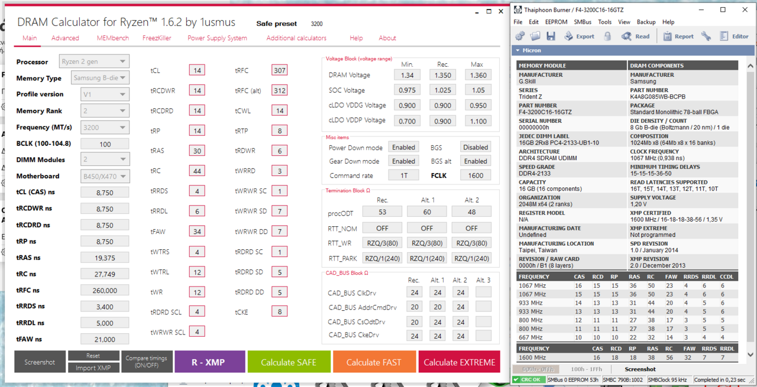Screen dimensions: 757x387
Task: Open the View menu in Thaiphoon Burner
Action: tap(624, 22)
